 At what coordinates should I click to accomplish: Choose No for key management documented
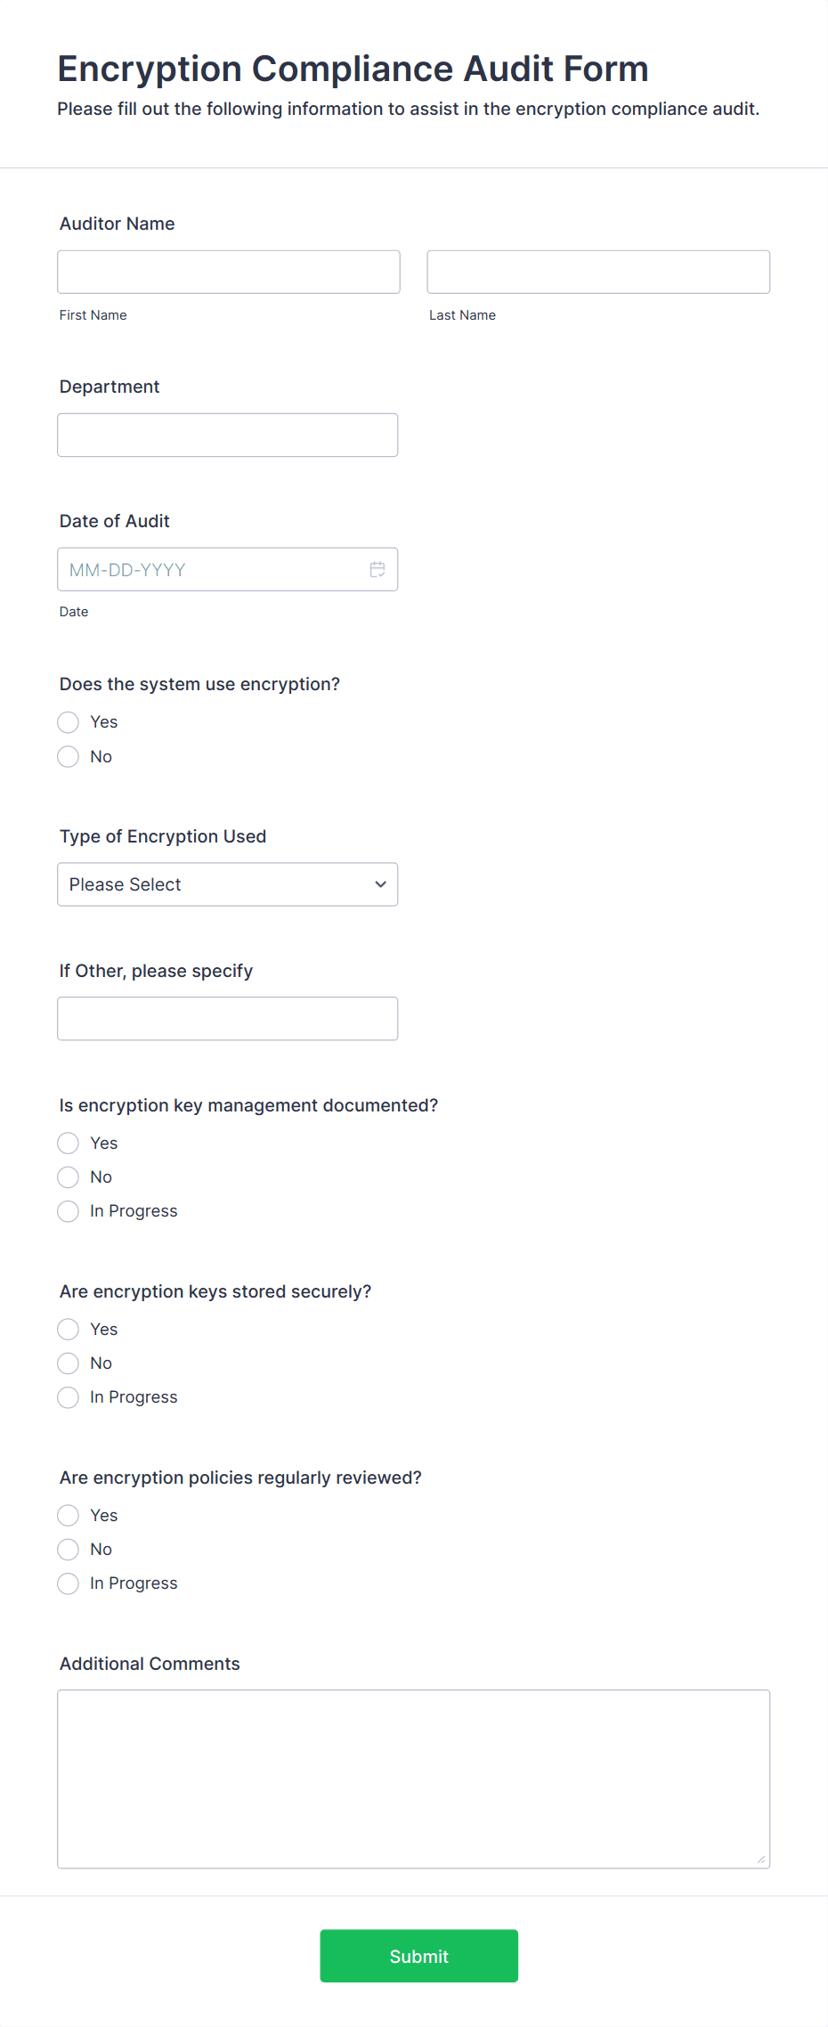(69, 1177)
